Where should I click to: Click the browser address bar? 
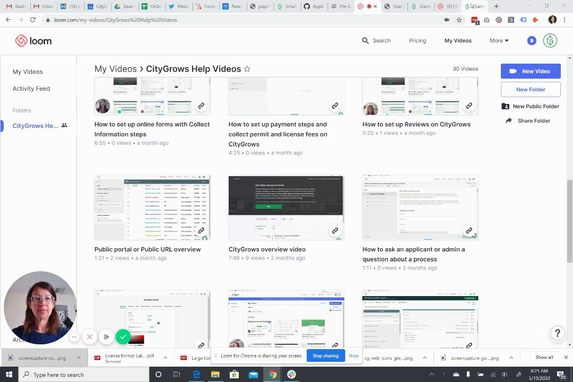241,20
